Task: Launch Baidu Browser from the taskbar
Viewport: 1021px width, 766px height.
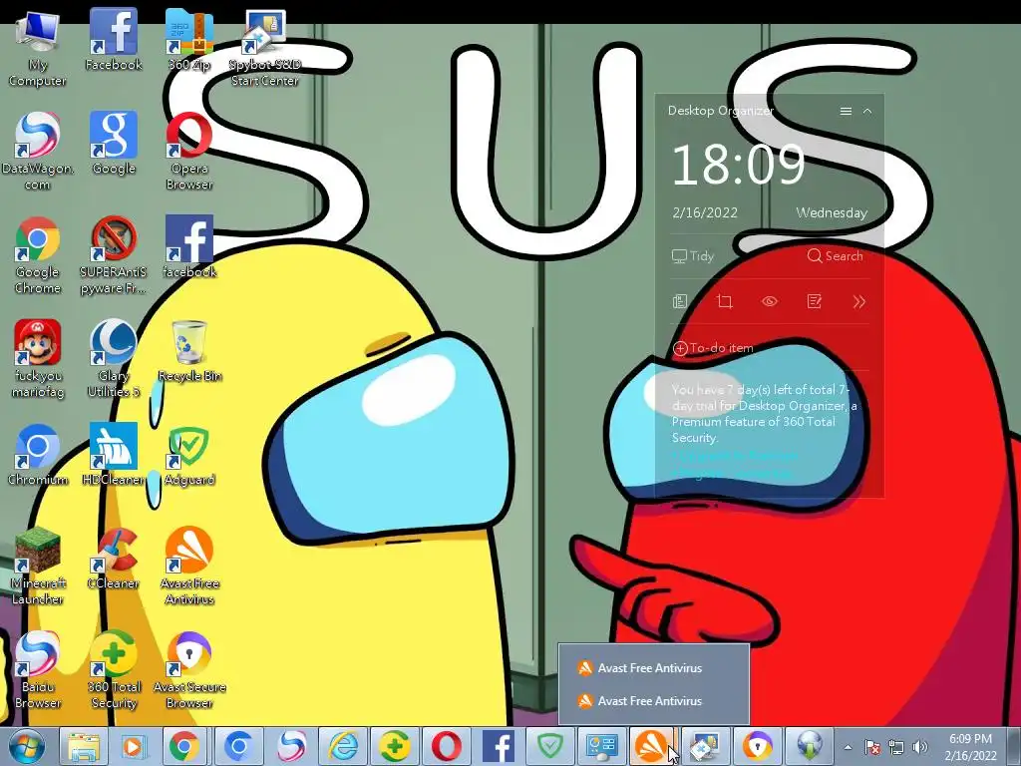Action: [x=291, y=746]
